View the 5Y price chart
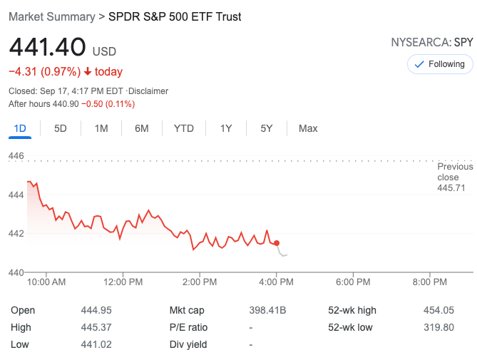The width and height of the screenshot is (477, 360). [x=267, y=128]
